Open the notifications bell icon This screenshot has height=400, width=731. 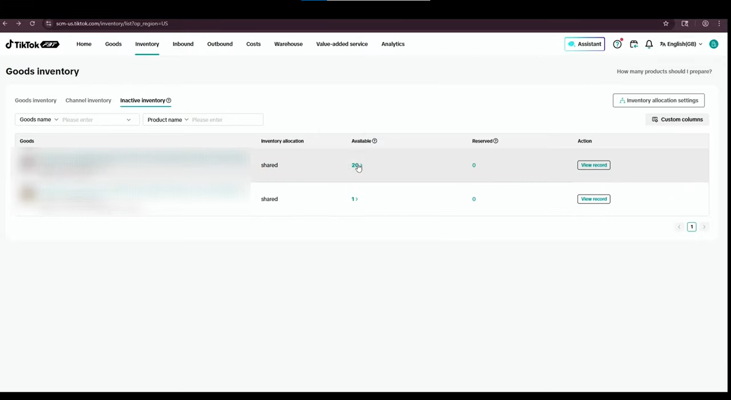(x=649, y=44)
